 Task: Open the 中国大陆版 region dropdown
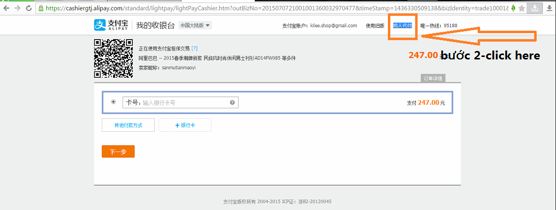click(195, 25)
